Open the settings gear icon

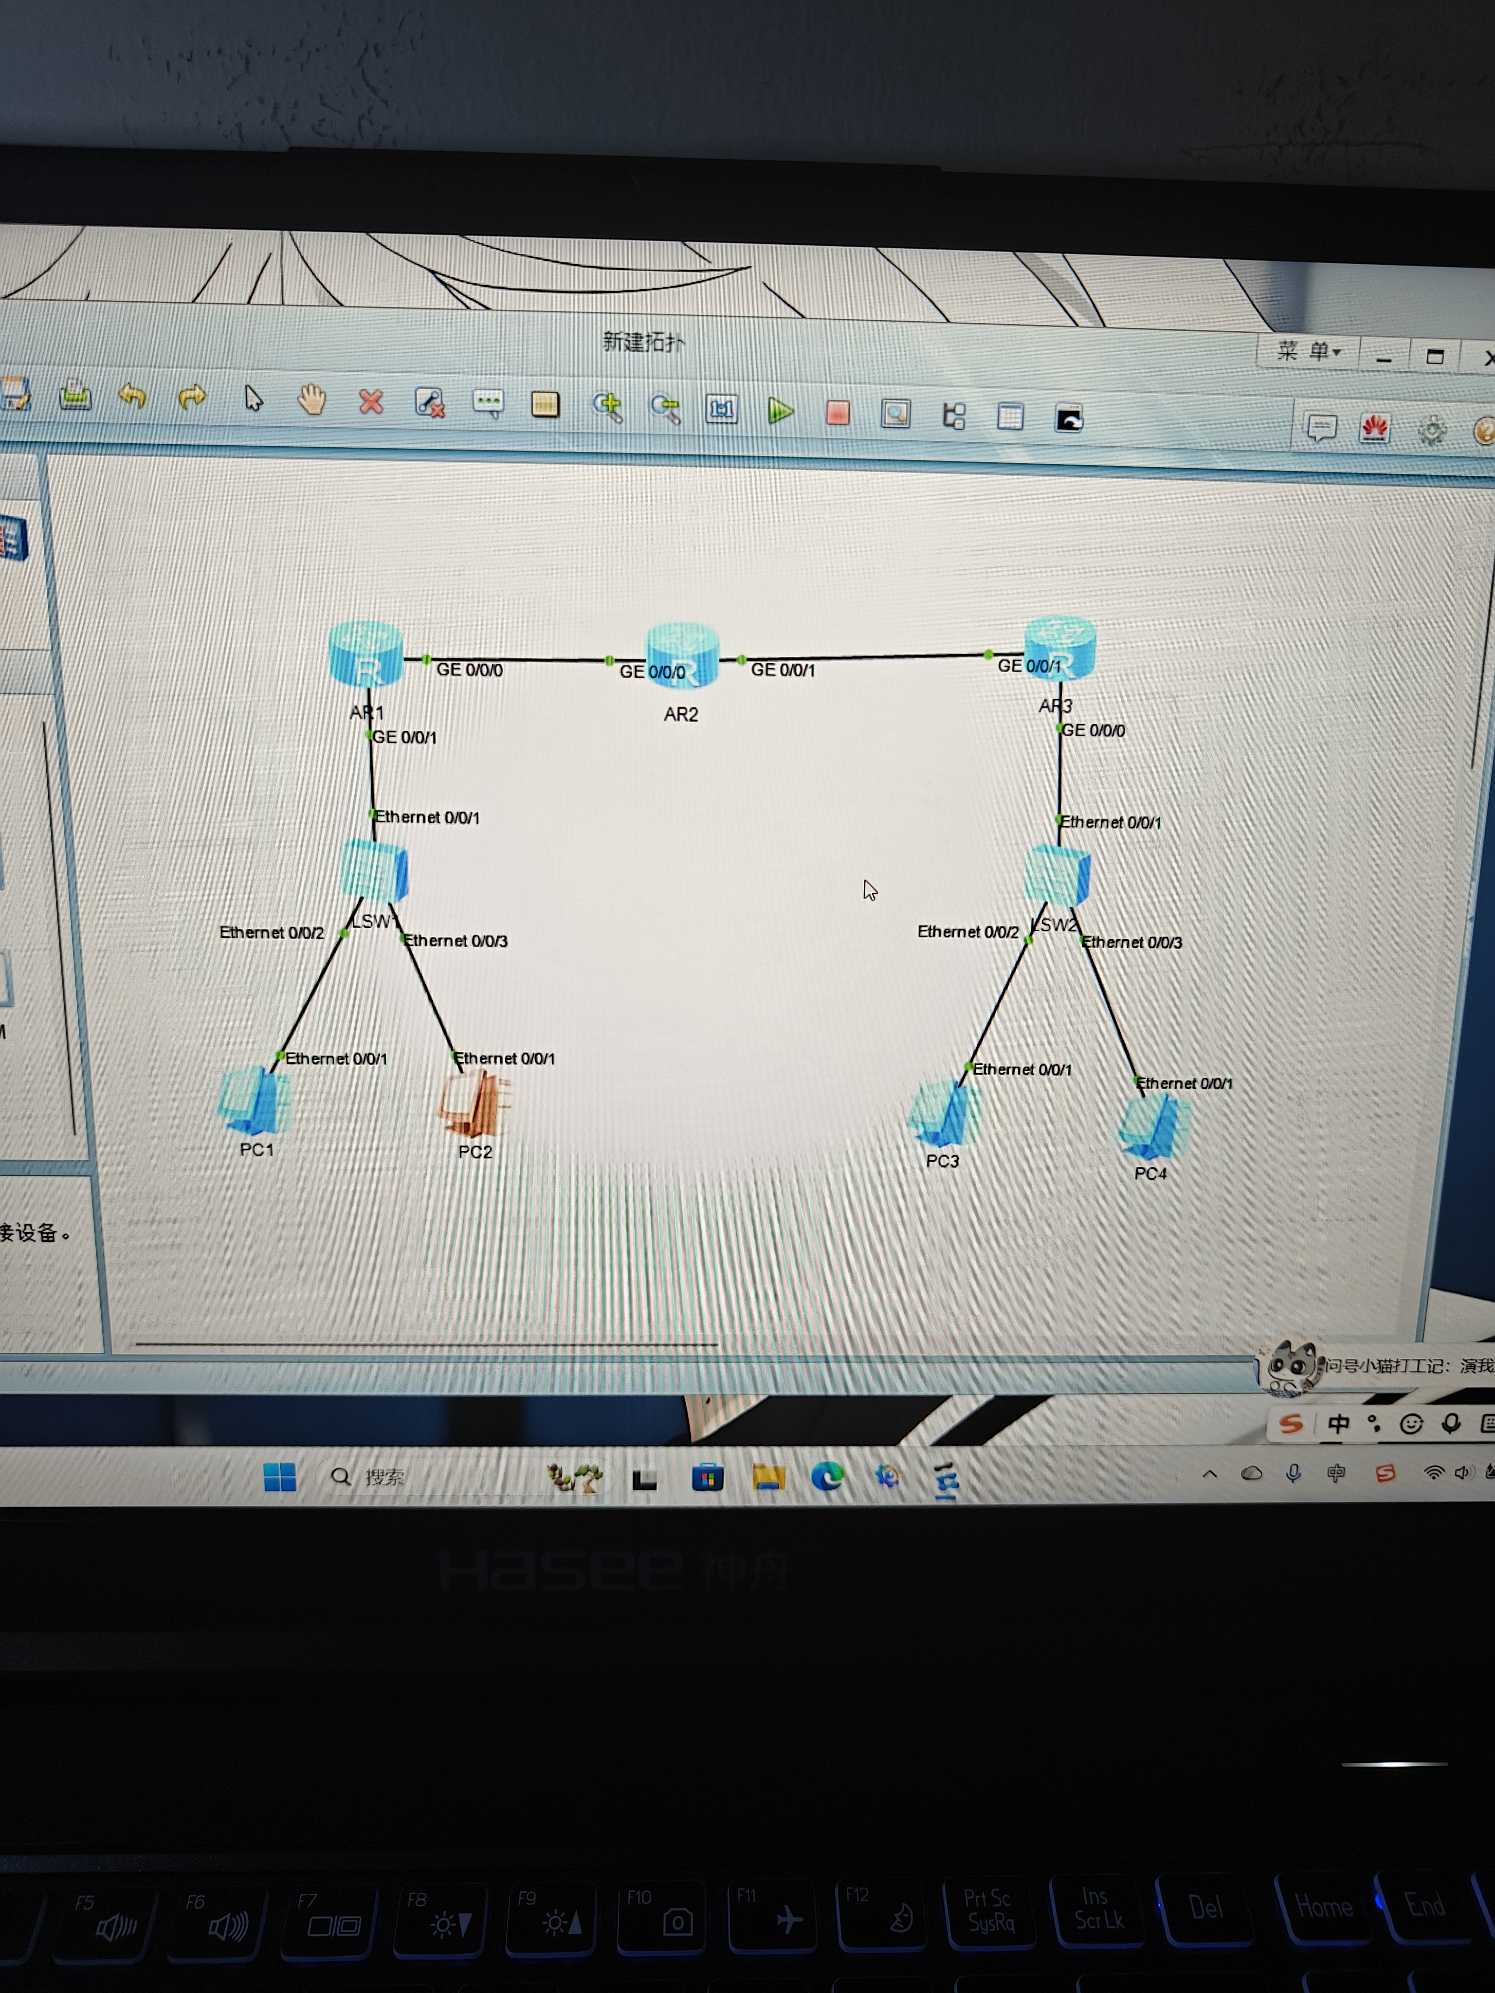[x=1431, y=430]
